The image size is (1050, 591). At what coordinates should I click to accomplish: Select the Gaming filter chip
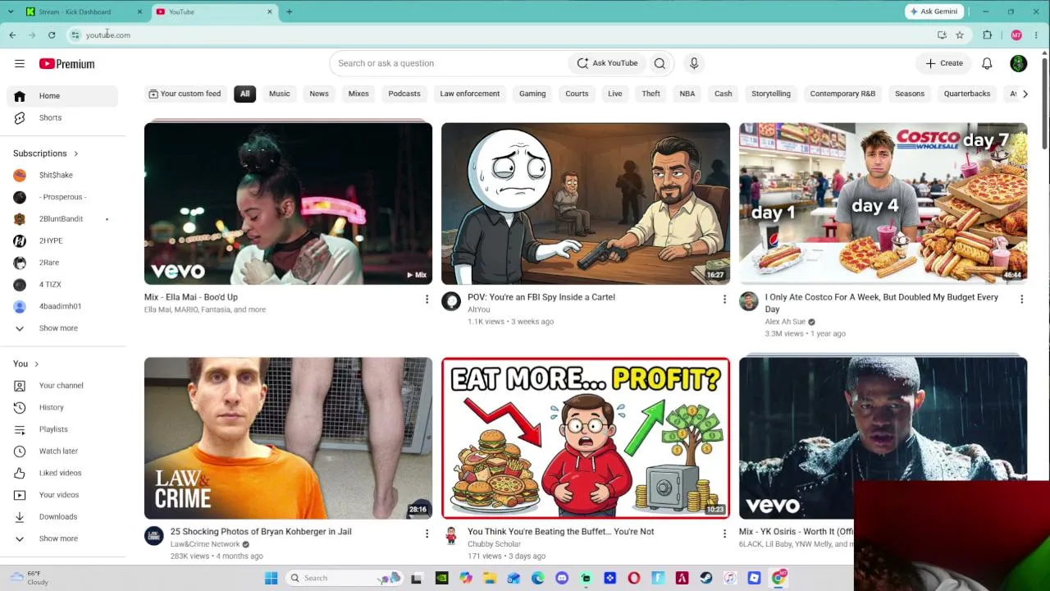click(x=532, y=94)
